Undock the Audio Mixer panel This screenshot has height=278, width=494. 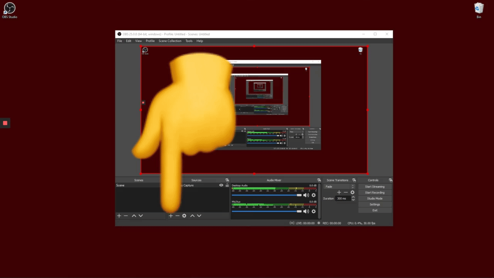[x=319, y=180]
